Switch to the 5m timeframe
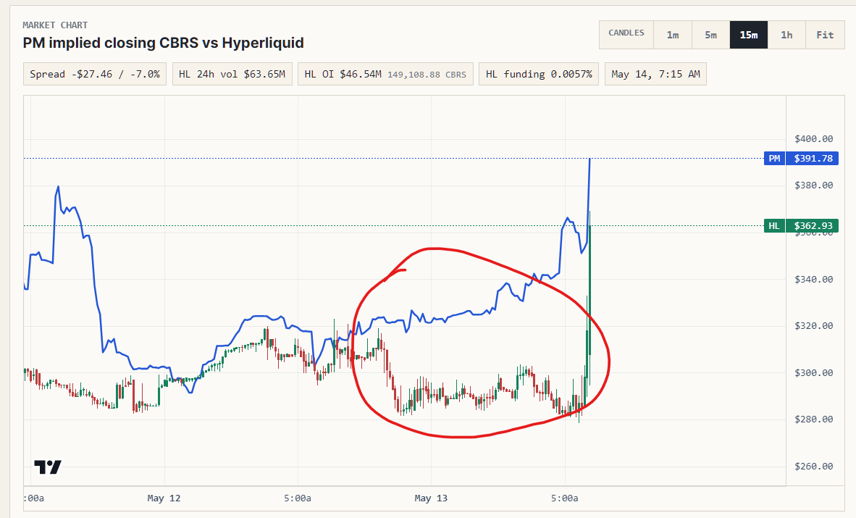856x518 pixels. [710, 35]
